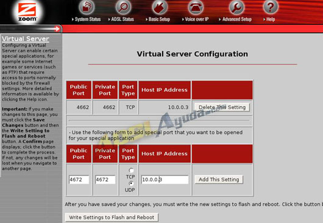Click the existing Private Port 4662 cell
This screenshot has width=323, height=223.
[105, 107]
